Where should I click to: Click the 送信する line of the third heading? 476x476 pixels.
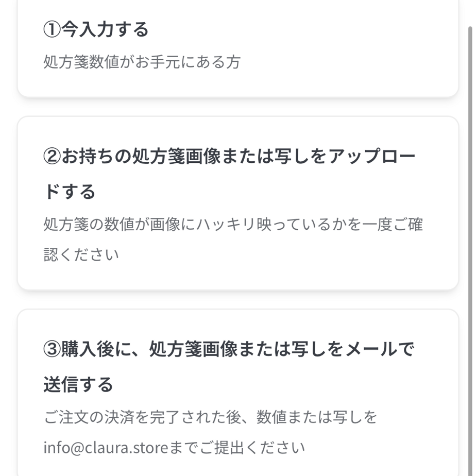[78, 384]
